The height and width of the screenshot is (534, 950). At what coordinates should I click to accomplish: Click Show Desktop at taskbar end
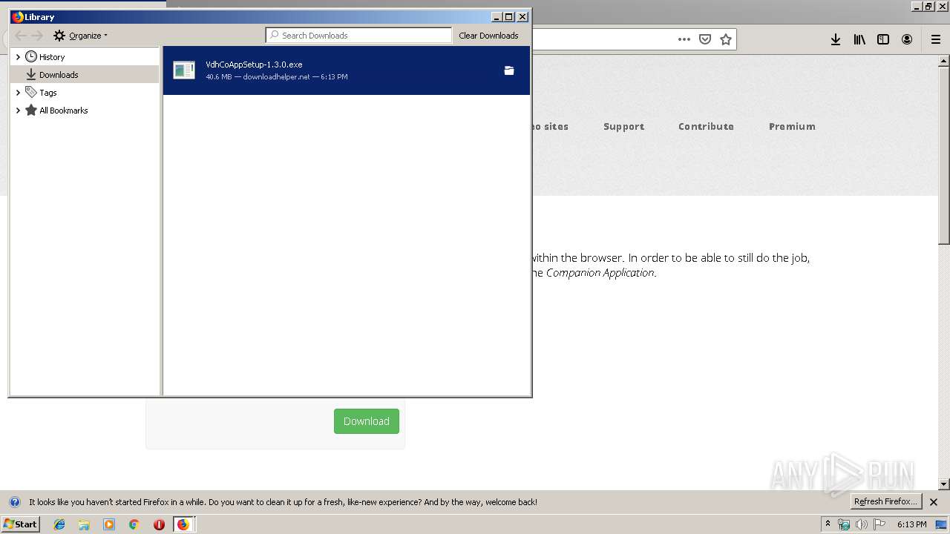point(941,524)
